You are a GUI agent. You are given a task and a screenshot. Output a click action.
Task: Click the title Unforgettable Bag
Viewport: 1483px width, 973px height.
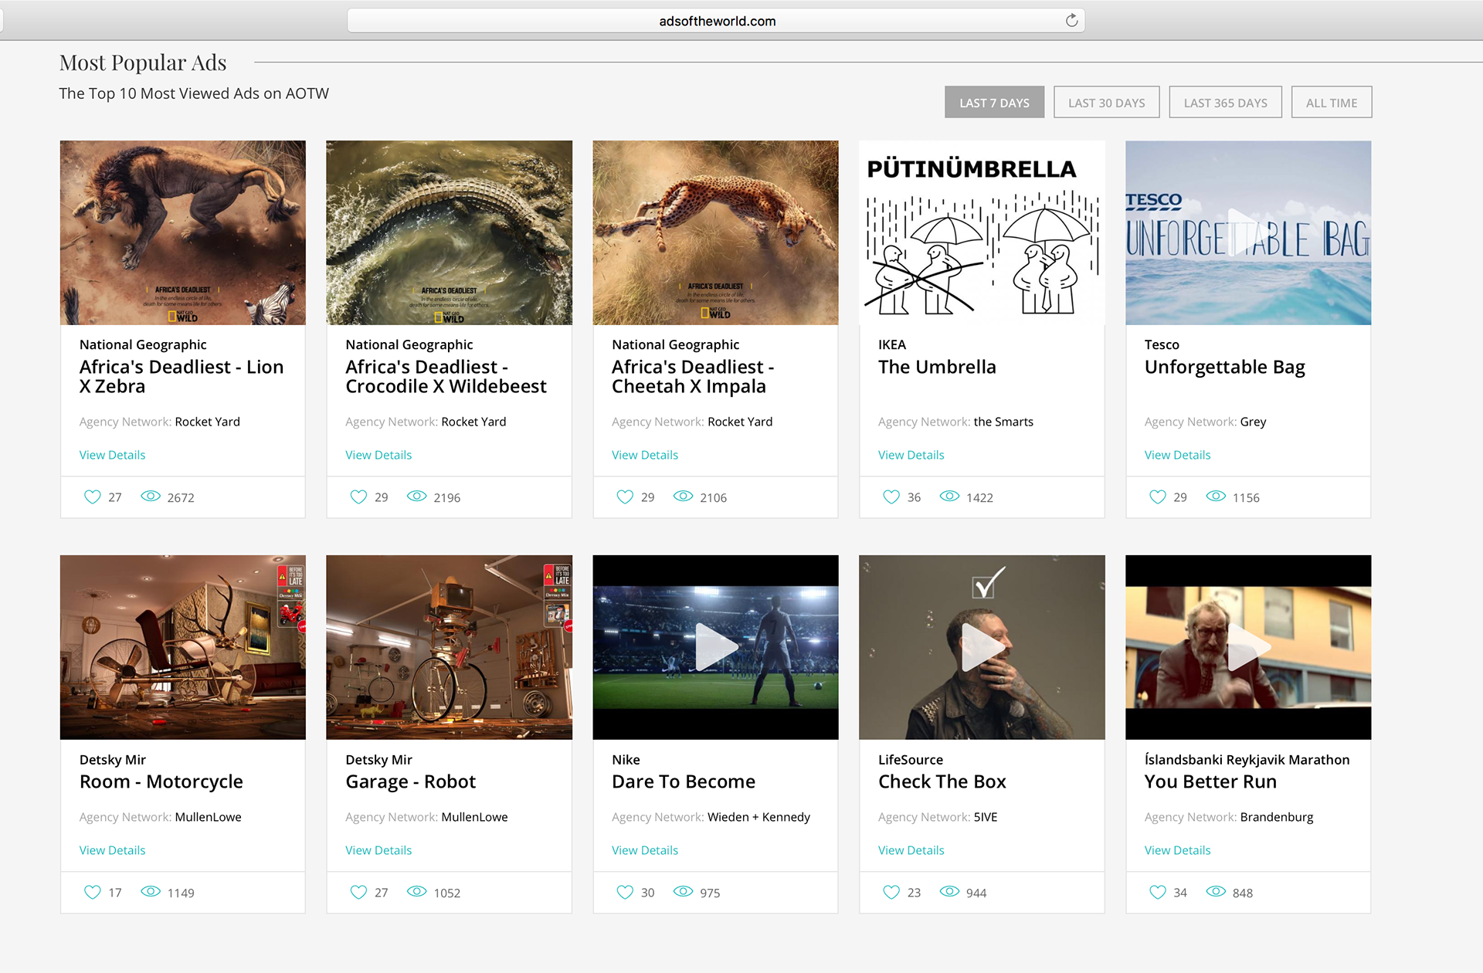point(1225,368)
